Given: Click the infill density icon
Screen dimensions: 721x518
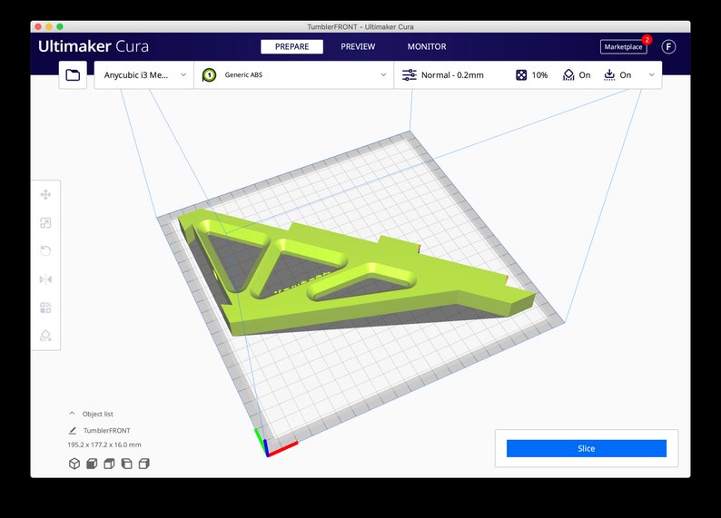Looking at the screenshot, I should [x=521, y=75].
